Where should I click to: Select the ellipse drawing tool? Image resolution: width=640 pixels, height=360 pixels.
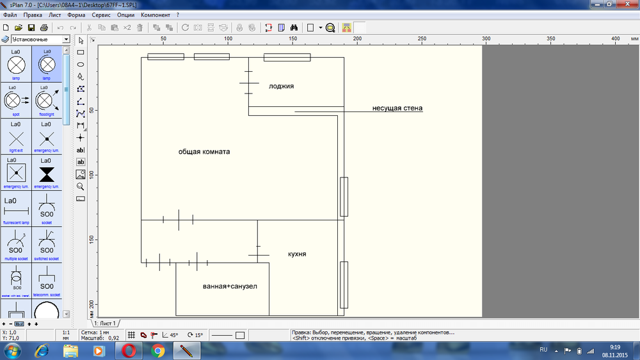tap(81, 65)
